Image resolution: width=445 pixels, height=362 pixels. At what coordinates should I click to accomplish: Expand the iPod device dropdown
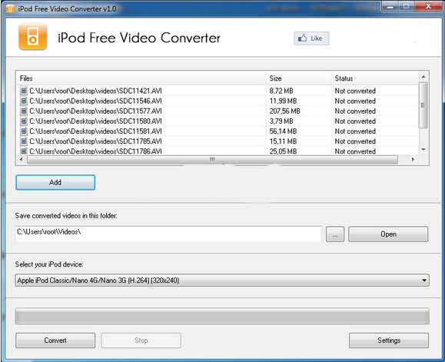[x=424, y=281]
